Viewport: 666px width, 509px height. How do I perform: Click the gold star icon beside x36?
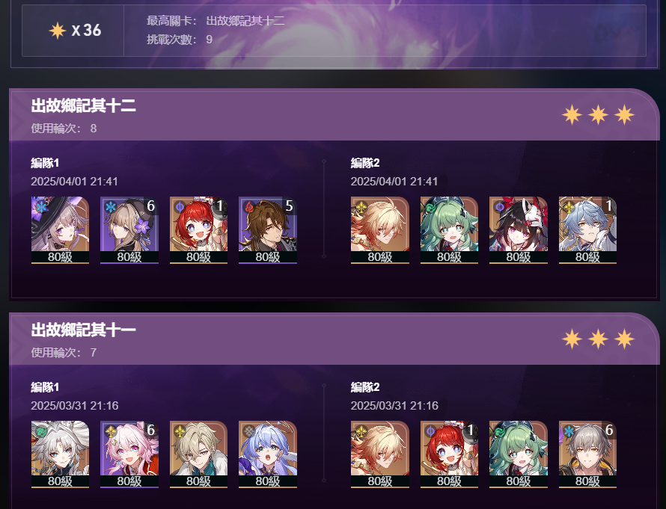point(58,31)
